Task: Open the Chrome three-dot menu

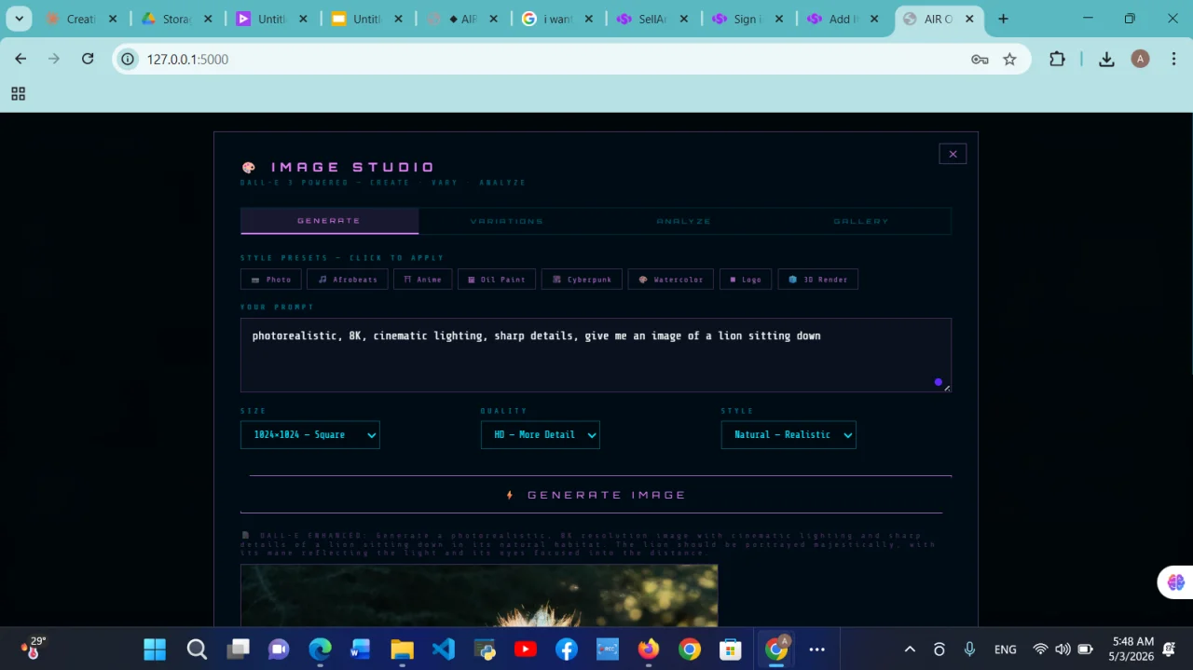Action: (1172, 59)
